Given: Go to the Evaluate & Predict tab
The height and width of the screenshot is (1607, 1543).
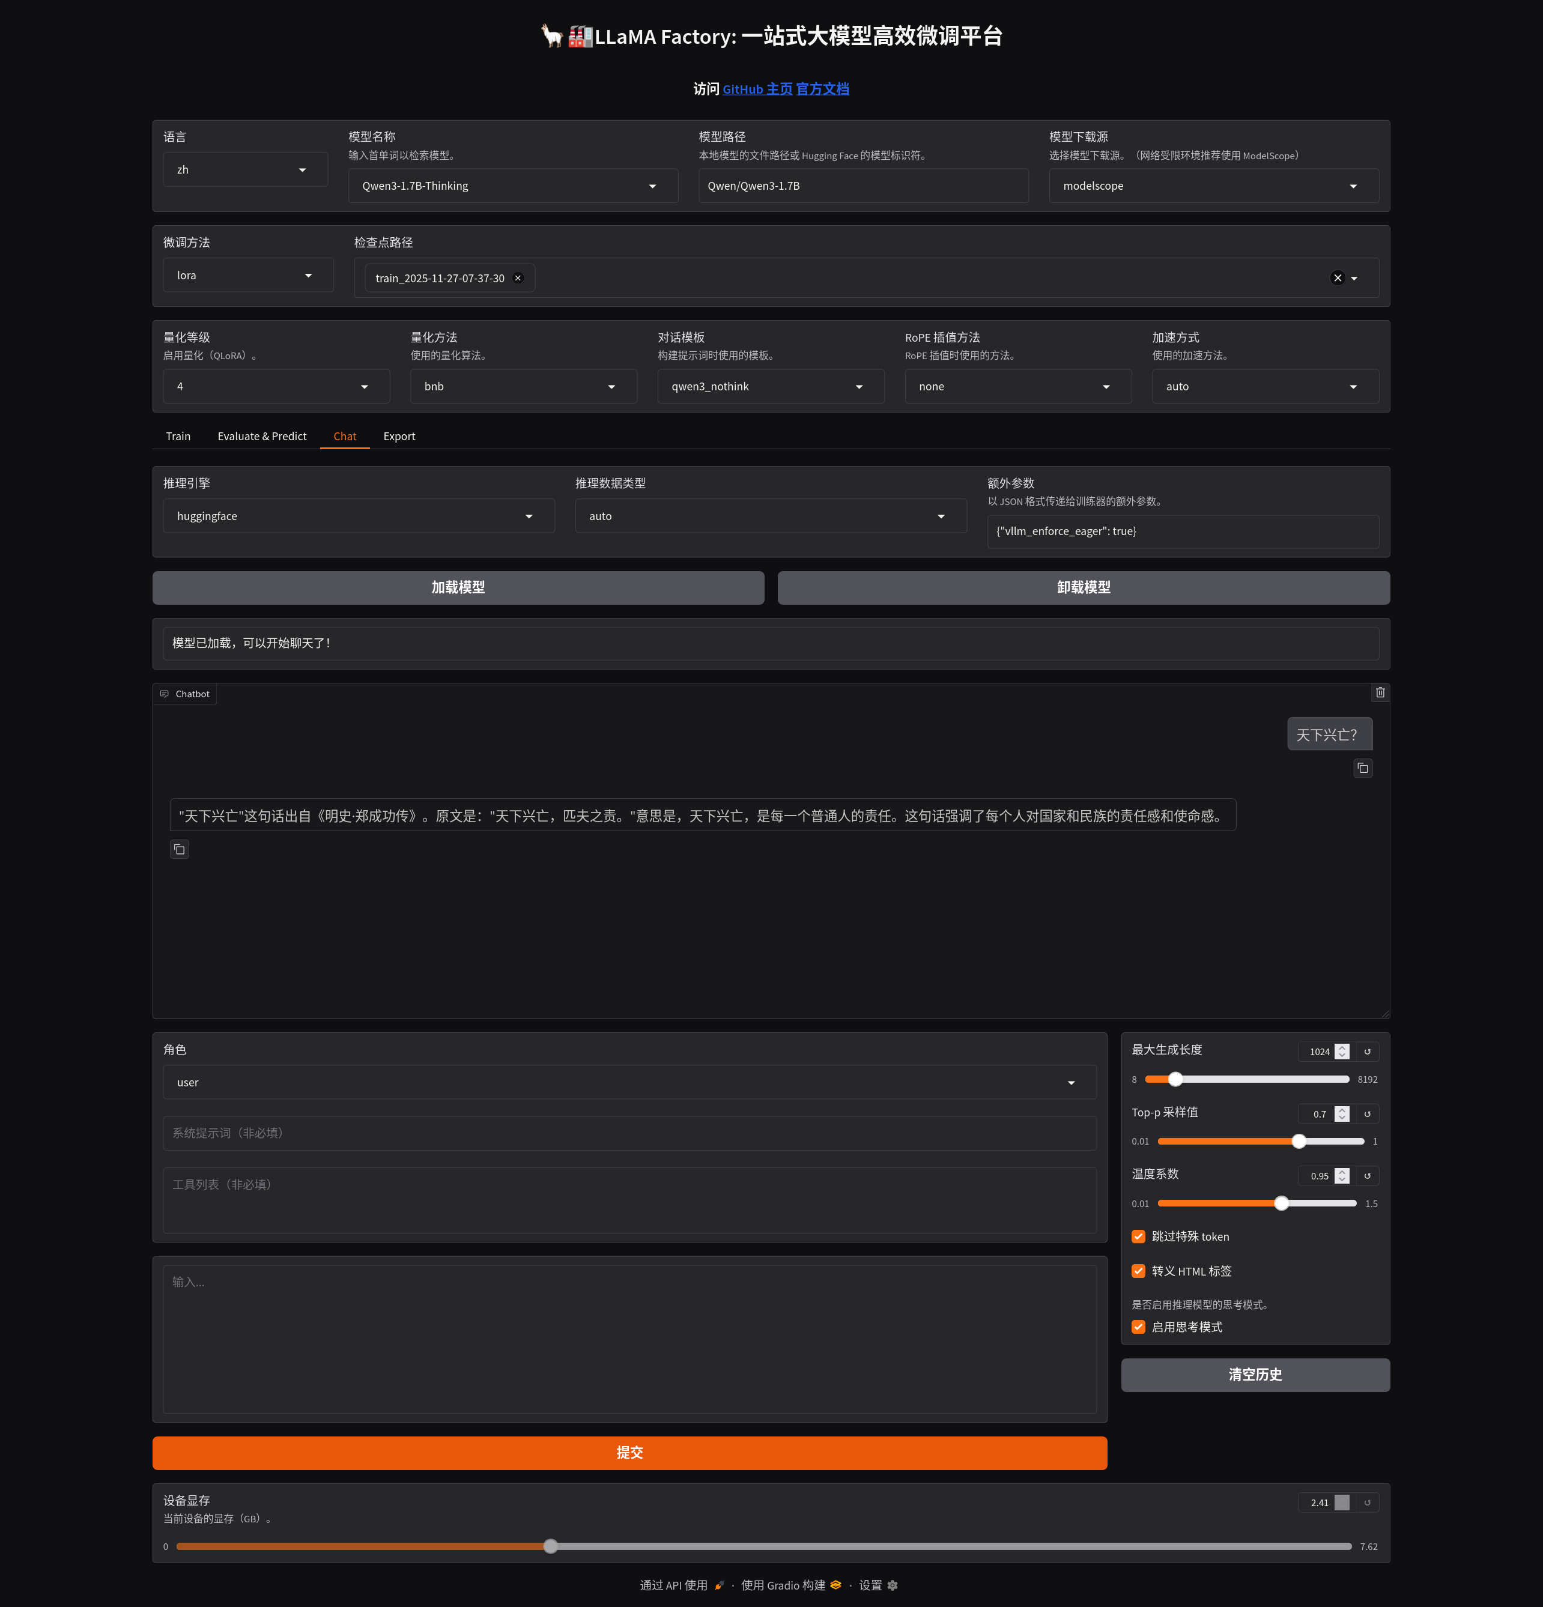Looking at the screenshot, I should (x=261, y=436).
